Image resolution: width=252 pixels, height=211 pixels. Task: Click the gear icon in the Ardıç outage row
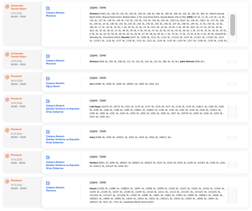(48, 132)
